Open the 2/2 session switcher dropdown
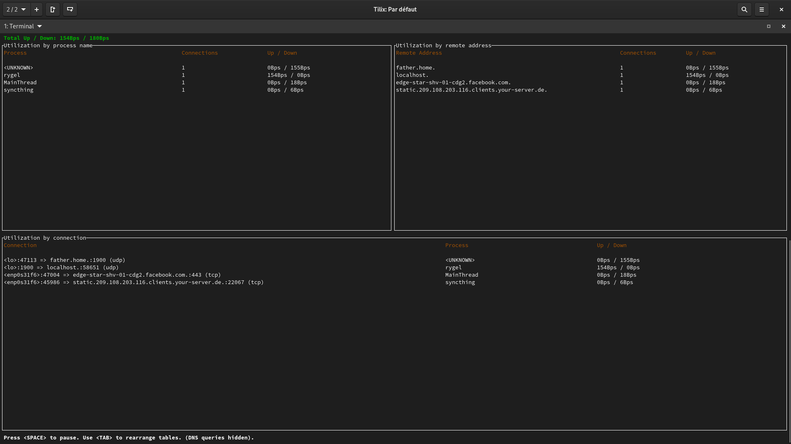 coord(16,9)
